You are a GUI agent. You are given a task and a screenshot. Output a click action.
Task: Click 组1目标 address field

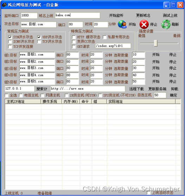click(x=37, y=55)
